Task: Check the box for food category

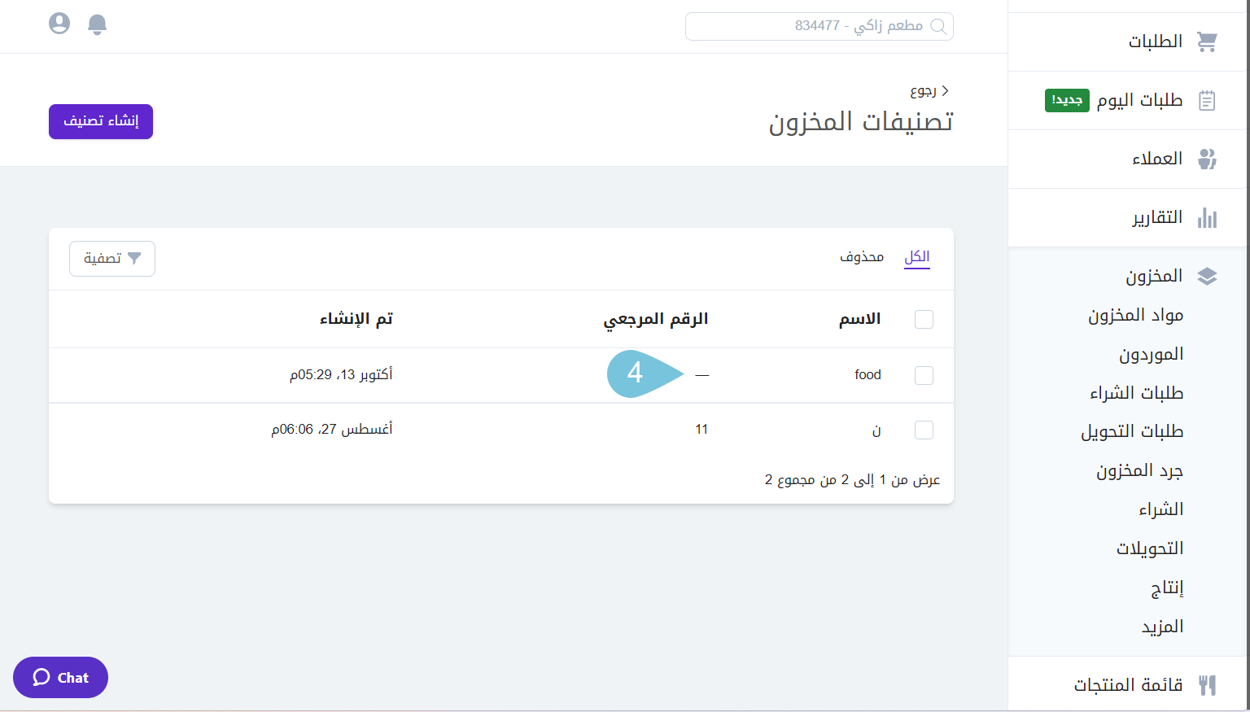Action: pos(924,375)
